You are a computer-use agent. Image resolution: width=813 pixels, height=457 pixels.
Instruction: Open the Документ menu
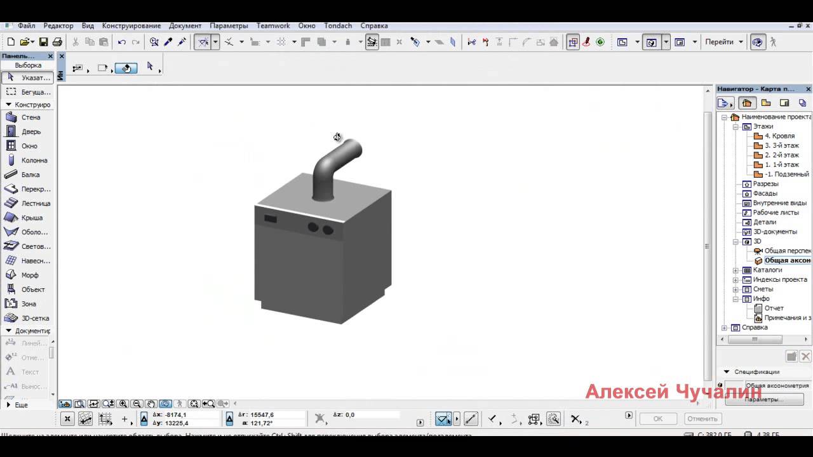[x=185, y=26]
